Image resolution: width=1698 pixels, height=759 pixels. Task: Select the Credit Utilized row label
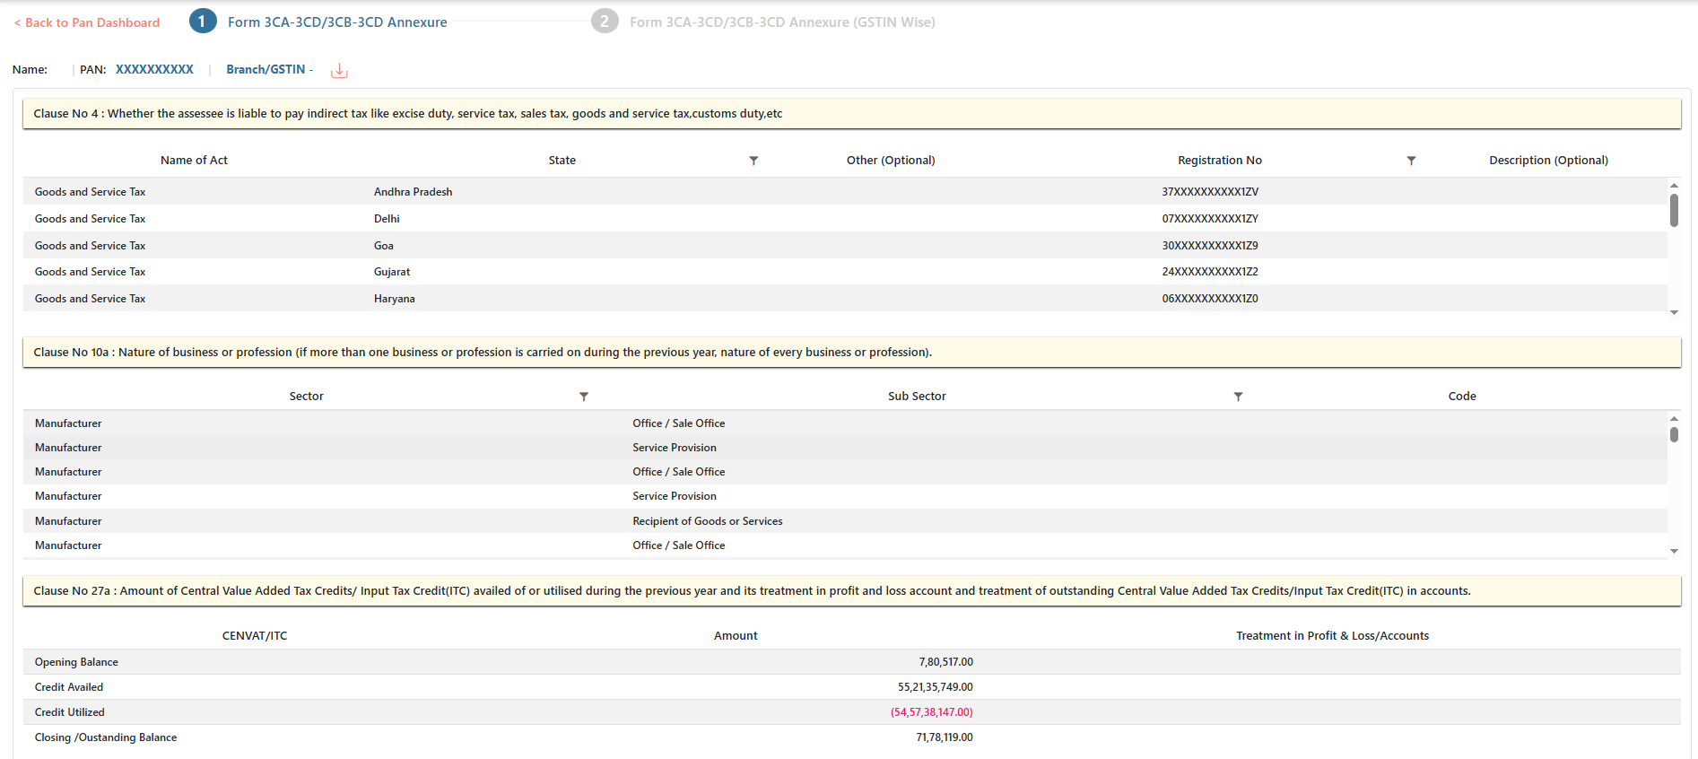coord(70,712)
